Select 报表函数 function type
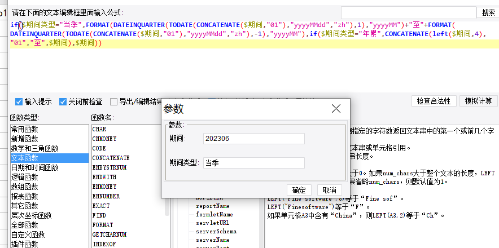The image size is (499, 248). pos(49,196)
